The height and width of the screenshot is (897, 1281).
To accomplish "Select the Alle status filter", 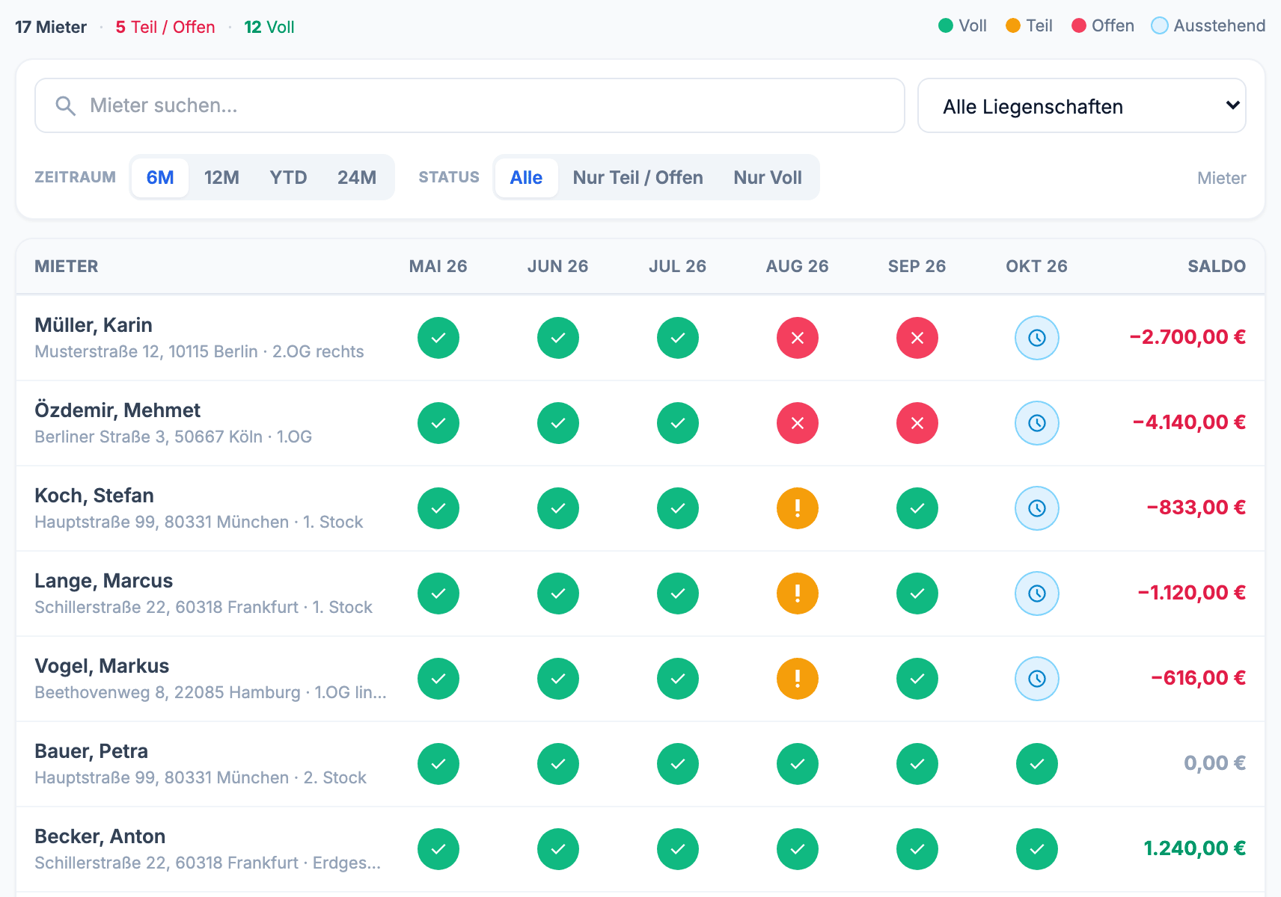I will coord(526,177).
